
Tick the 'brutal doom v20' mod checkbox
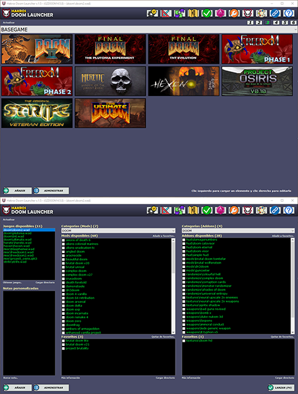(64, 263)
